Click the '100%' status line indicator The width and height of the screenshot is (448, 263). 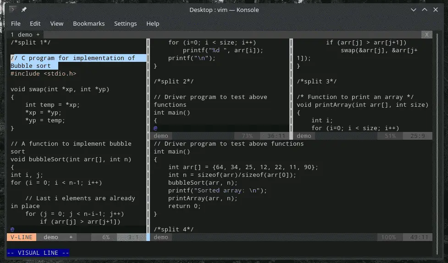(388, 237)
